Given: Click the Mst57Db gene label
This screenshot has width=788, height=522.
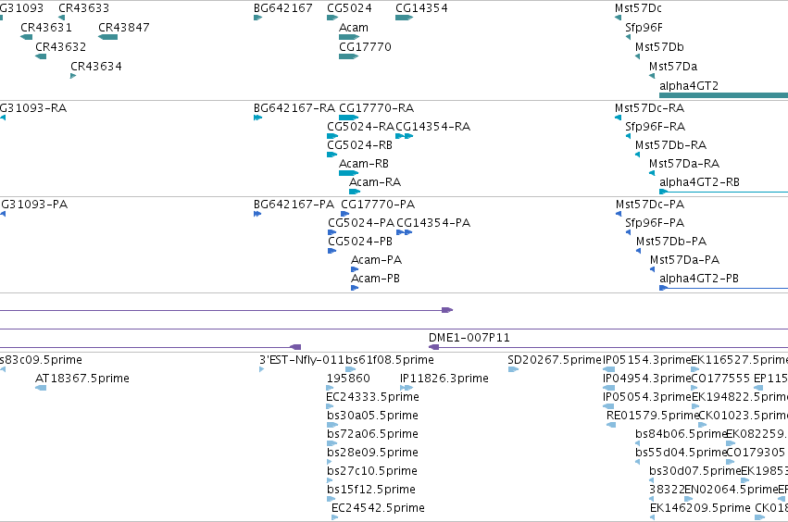Looking at the screenshot, I should point(659,46).
